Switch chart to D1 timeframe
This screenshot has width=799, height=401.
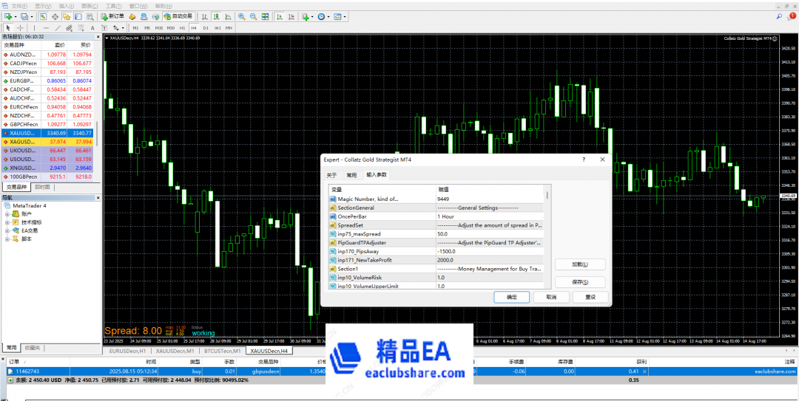coord(205,28)
